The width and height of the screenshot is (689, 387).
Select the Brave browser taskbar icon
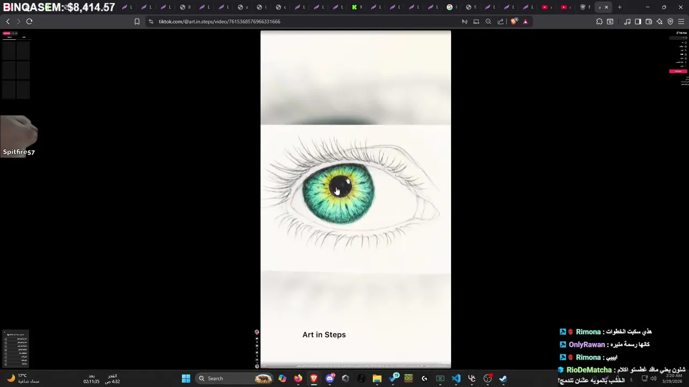click(x=314, y=378)
